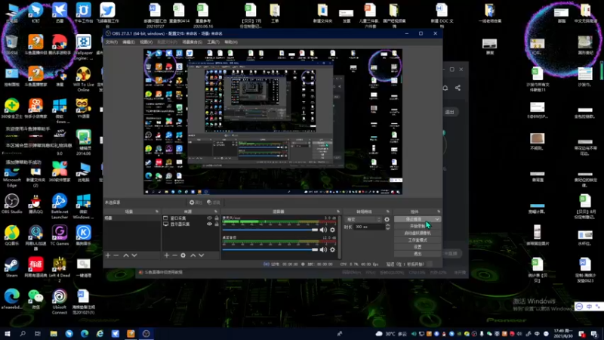Image resolution: width=604 pixels, height=340 pixels.
Task: Move scene down in Scenes dock
Action: tap(134, 255)
